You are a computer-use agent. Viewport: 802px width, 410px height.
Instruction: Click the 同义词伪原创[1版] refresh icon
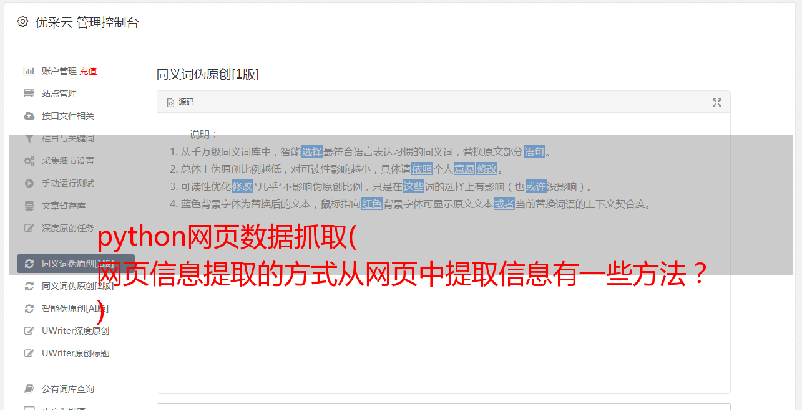[x=29, y=264]
